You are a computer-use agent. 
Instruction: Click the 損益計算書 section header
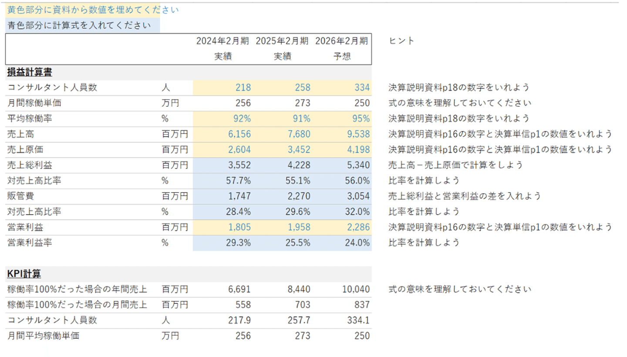[30, 72]
